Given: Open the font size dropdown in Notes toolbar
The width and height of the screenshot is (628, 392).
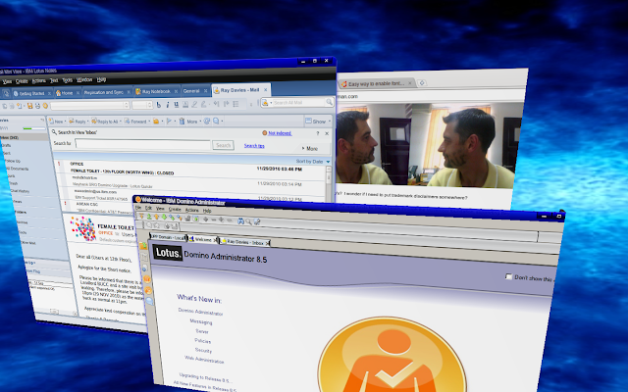Looking at the screenshot, I should (x=149, y=105).
